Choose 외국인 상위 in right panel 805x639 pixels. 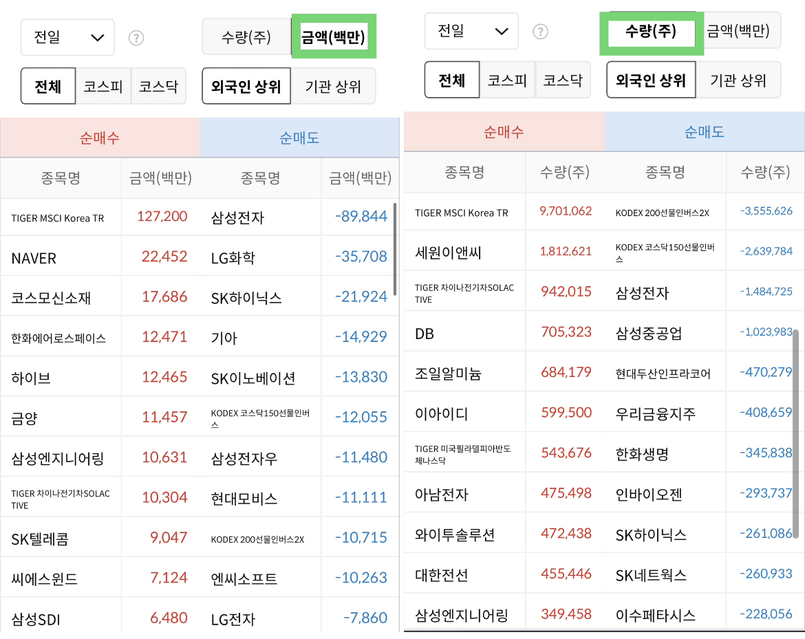pyautogui.click(x=651, y=80)
